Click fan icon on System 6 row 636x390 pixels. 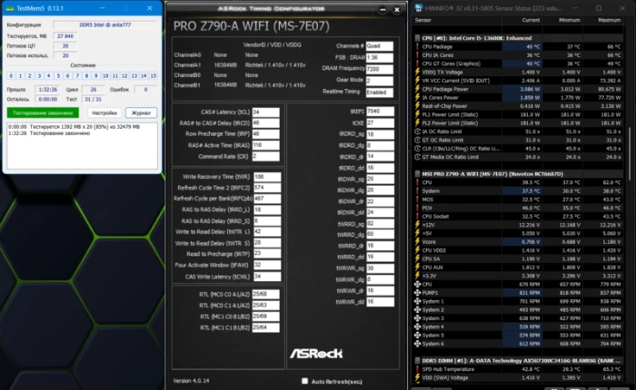[x=417, y=344]
